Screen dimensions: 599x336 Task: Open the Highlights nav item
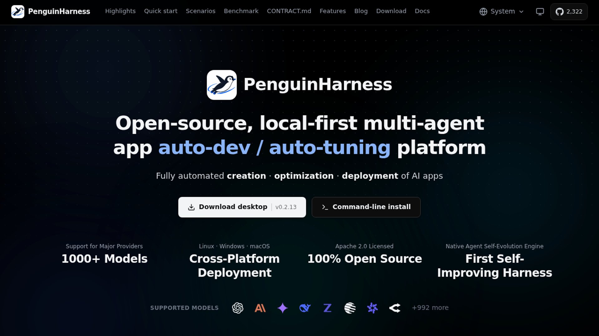coord(120,11)
